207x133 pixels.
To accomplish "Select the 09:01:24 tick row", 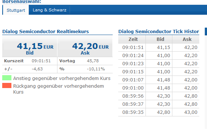I will point(159,56).
